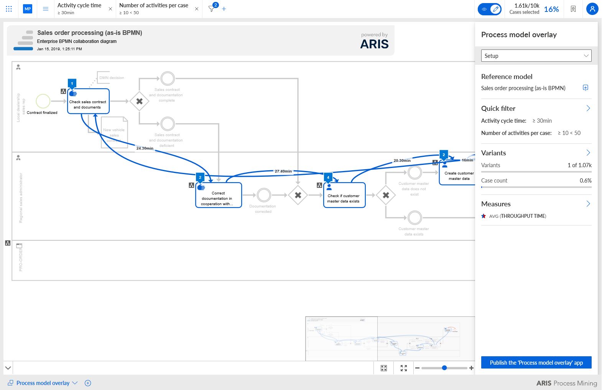Remove the Number of activities per case filter
Image resolution: width=602 pixels, height=390 pixels.
[197, 9]
